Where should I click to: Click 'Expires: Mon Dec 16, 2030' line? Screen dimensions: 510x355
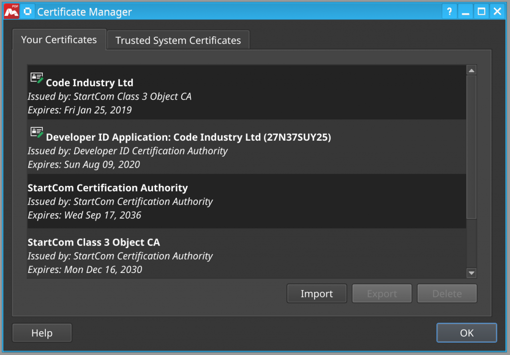pyautogui.click(x=85, y=269)
